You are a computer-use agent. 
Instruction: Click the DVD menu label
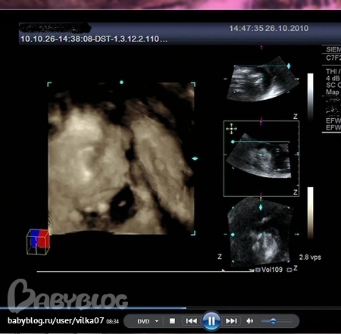click(x=143, y=321)
